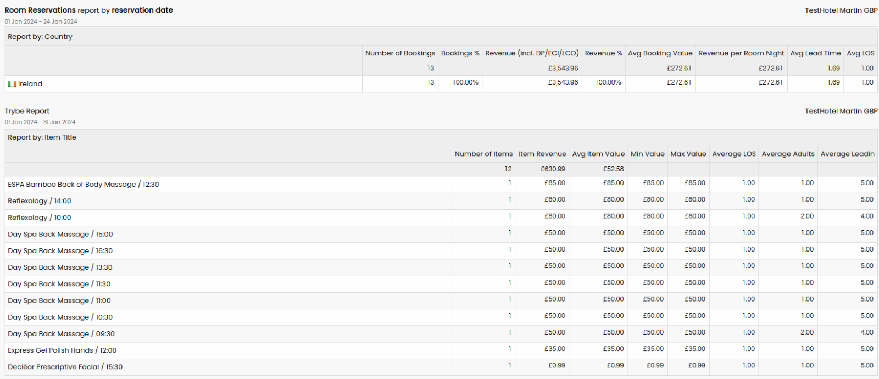This screenshot has height=379, width=879.
Task: Click the Item Revenue column header
Action: point(542,154)
